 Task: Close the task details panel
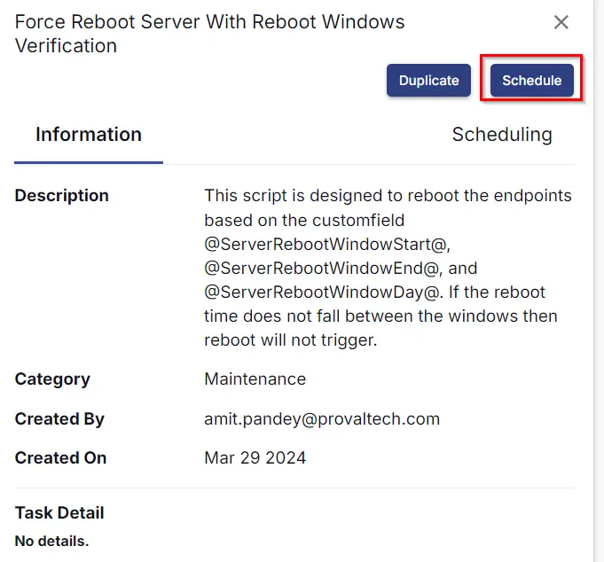561,22
